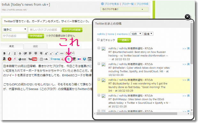198x123 pixels.
Task: Open the Flickr insert icon
Action: tap(79, 59)
